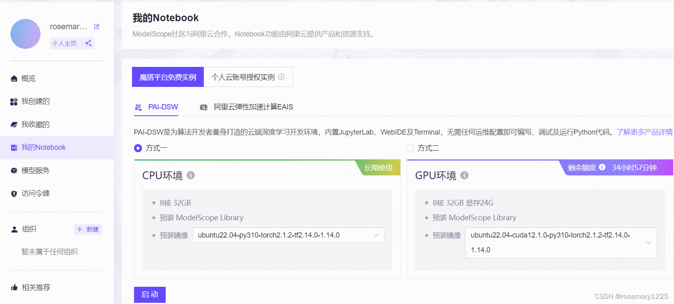674x304 pixels.
Task: Click the rosemar… username text
Action: (x=69, y=26)
